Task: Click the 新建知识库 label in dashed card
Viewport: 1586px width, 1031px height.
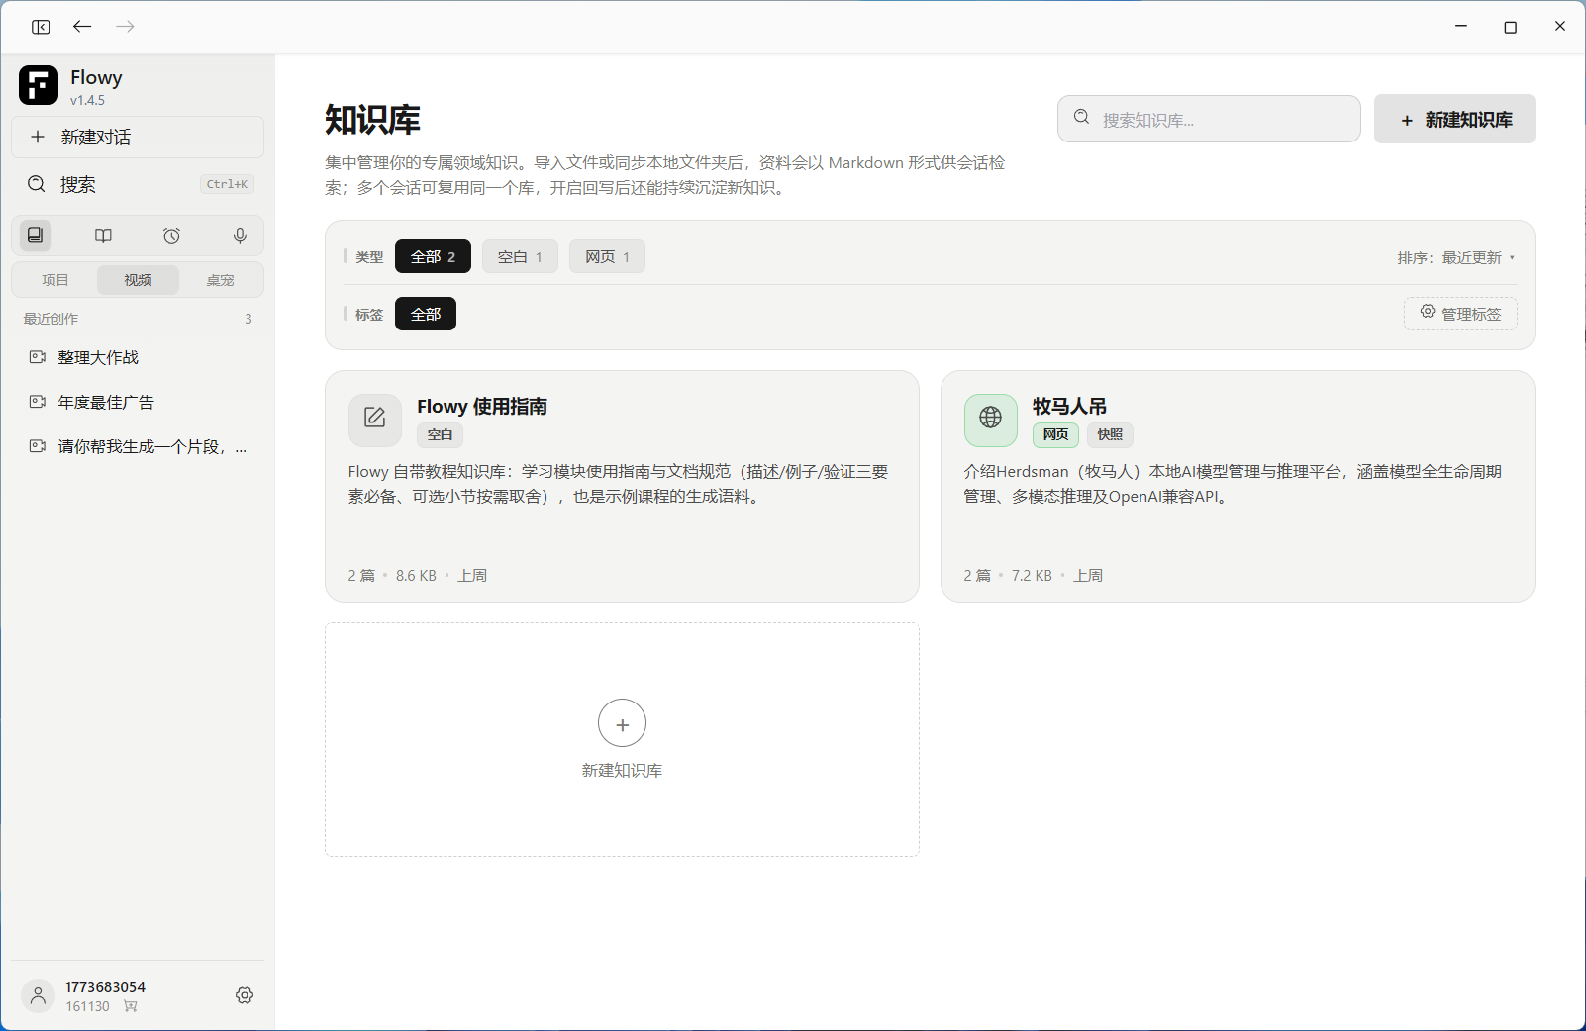Action: click(622, 770)
